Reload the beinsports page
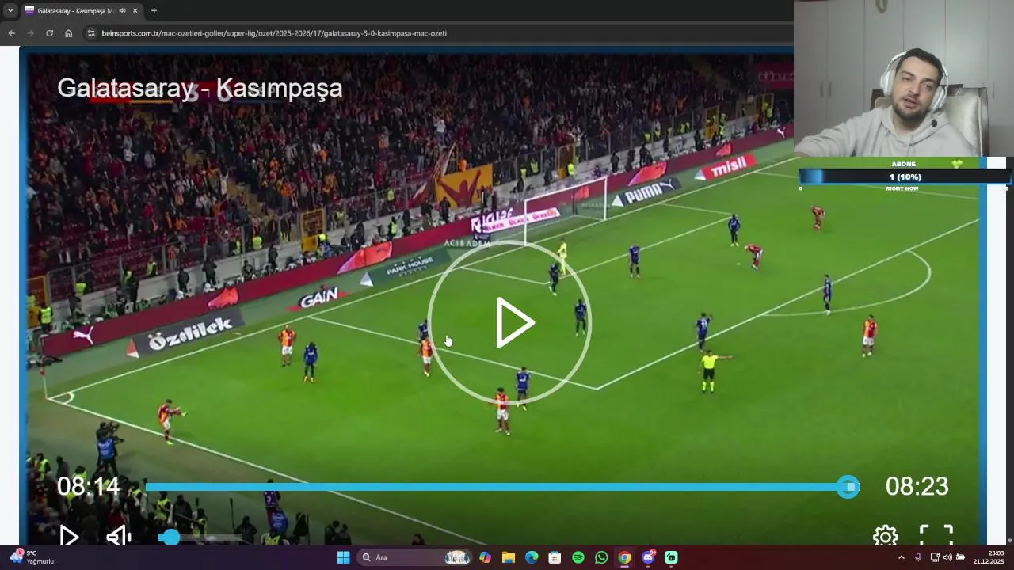The width and height of the screenshot is (1014, 570). pyautogui.click(x=49, y=33)
